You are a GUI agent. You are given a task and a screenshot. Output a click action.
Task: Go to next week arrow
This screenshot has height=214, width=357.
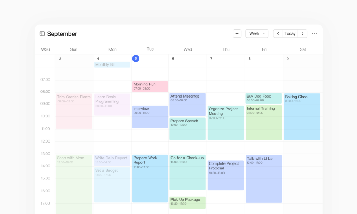pyautogui.click(x=302, y=33)
